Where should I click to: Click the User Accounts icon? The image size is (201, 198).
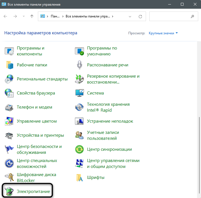point(79,135)
